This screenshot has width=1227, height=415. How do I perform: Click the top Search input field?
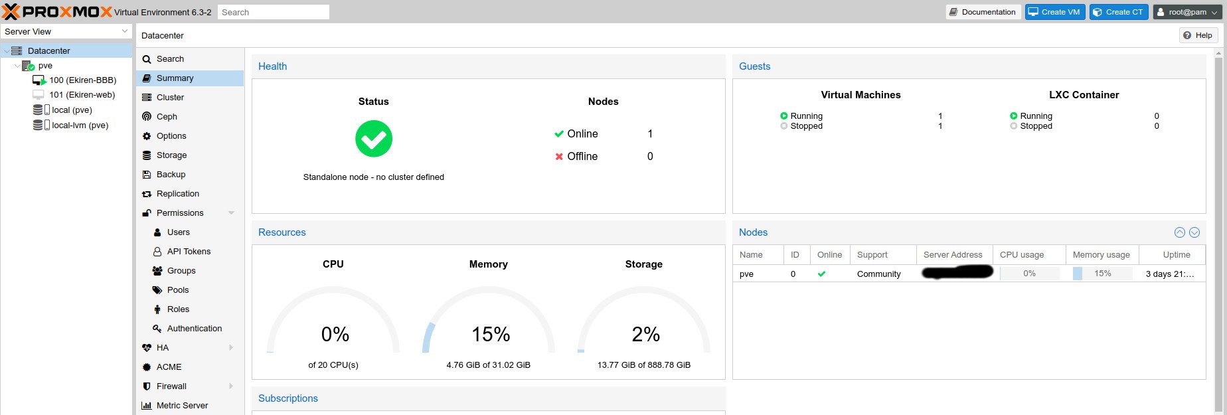click(274, 12)
